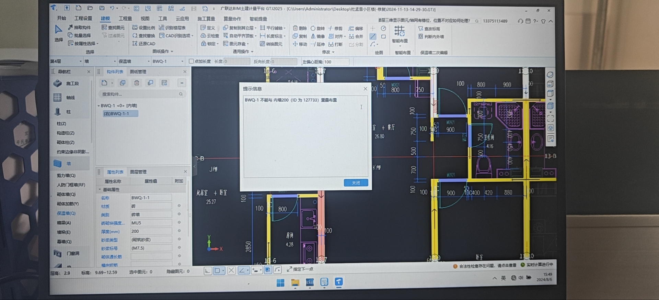Click the 转换图元 tool

pyautogui.click(x=271, y=44)
